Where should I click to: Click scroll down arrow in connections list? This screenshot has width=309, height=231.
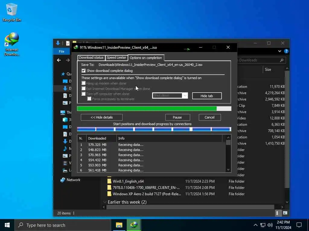tap(228, 170)
